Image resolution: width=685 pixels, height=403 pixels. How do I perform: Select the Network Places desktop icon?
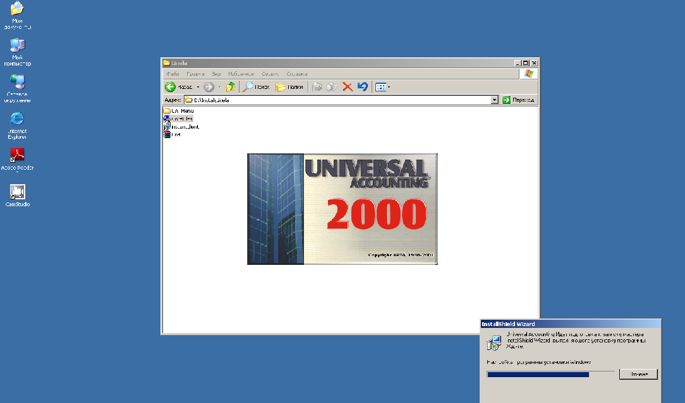click(x=18, y=88)
